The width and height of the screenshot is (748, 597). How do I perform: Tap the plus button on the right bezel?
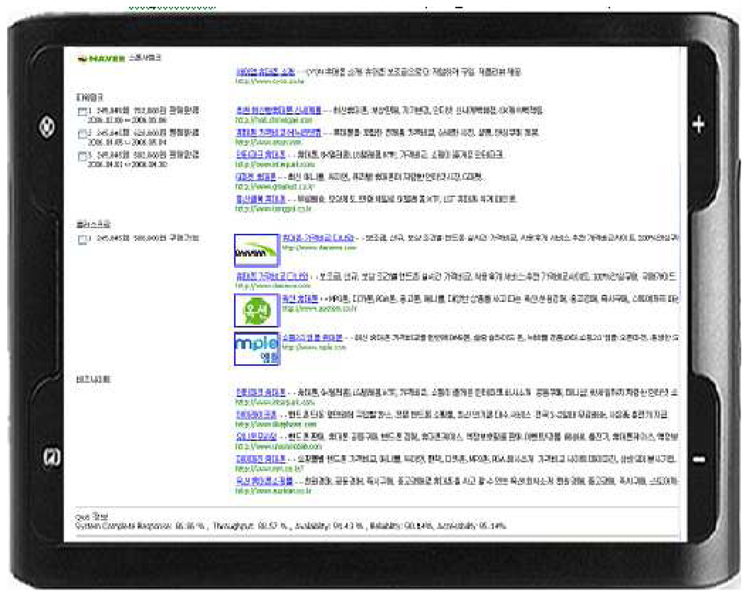pos(698,124)
